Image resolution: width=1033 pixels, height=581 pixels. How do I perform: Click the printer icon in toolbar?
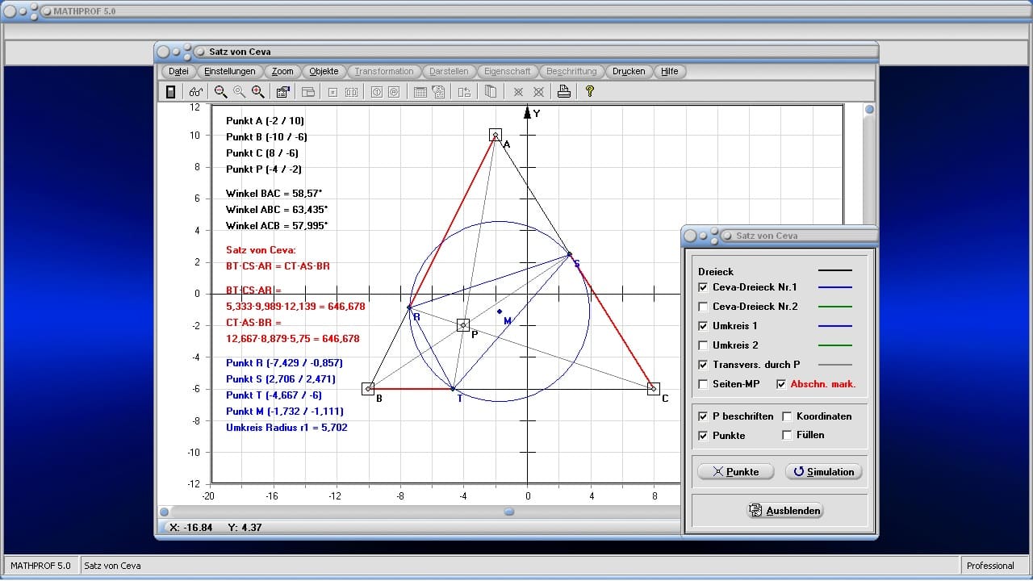tap(564, 92)
